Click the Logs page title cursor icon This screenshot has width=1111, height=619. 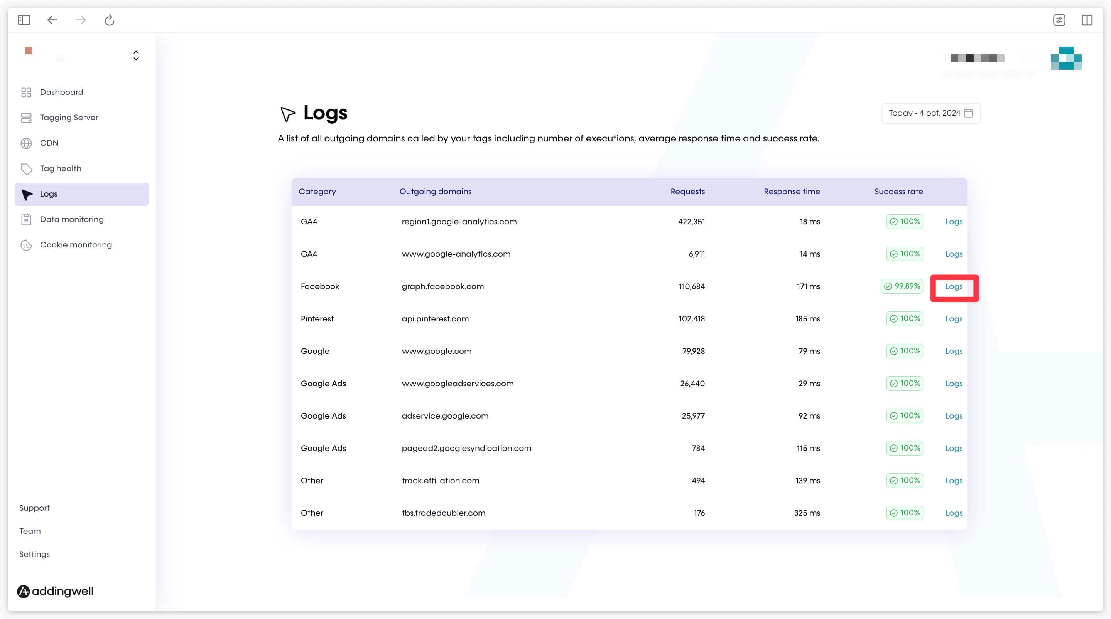pos(287,114)
